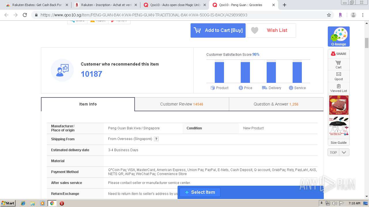This screenshot has width=369, height=207.
Task: Click the TOP button
Action: pyautogui.click(x=333, y=152)
